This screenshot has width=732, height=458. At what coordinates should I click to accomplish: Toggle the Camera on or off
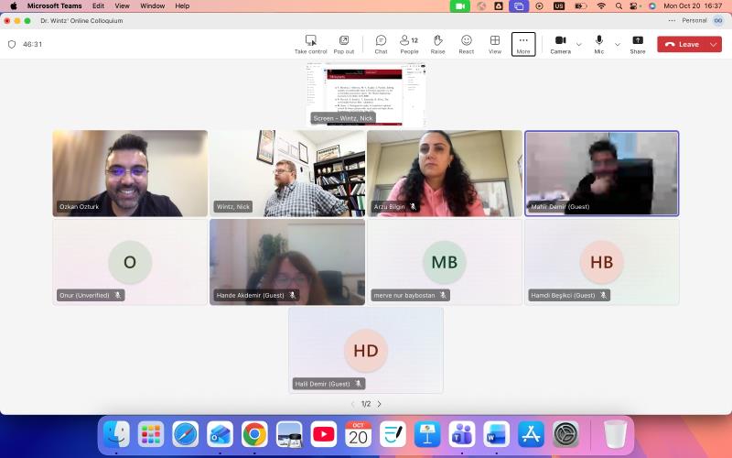coord(560,43)
